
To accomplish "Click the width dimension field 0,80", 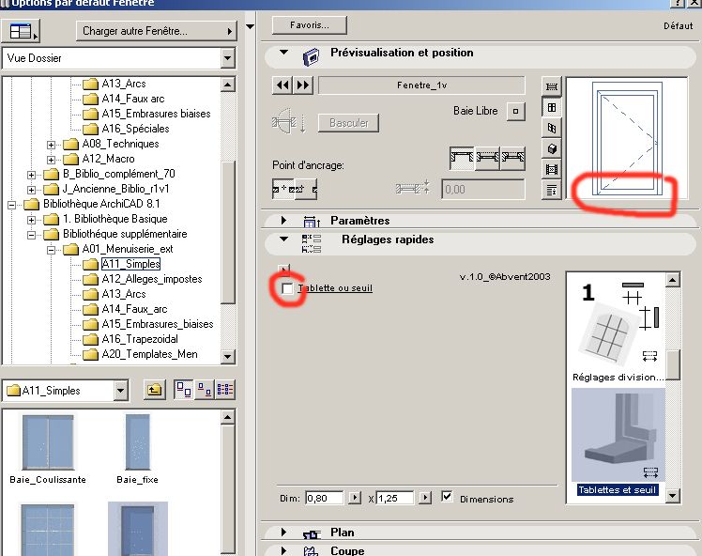I will pos(325,498).
